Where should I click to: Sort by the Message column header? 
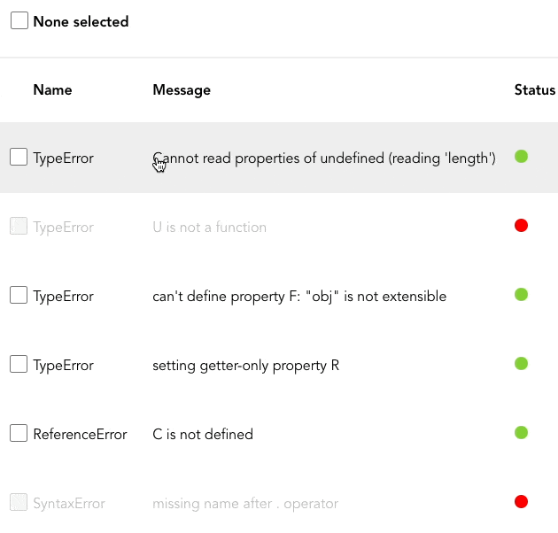pos(182,89)
